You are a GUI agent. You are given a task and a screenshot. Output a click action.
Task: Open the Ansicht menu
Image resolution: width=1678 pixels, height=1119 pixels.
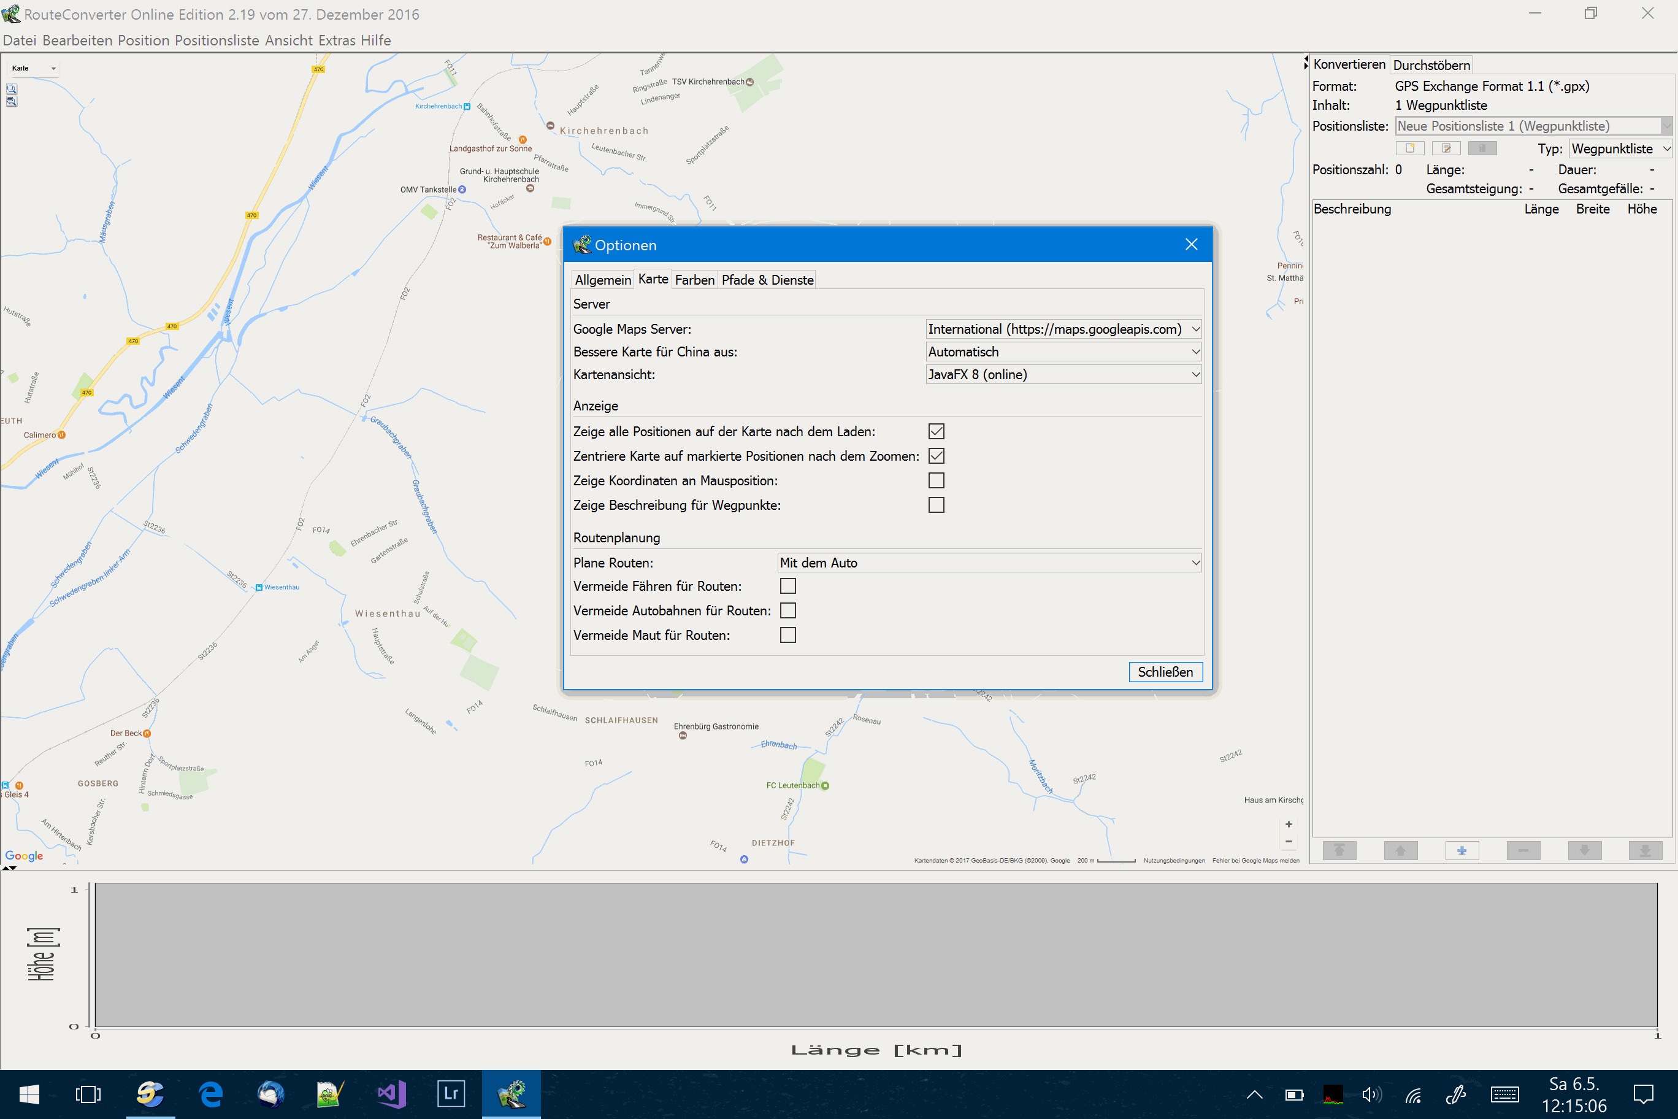pyautogui.click(x=289, y=40)
